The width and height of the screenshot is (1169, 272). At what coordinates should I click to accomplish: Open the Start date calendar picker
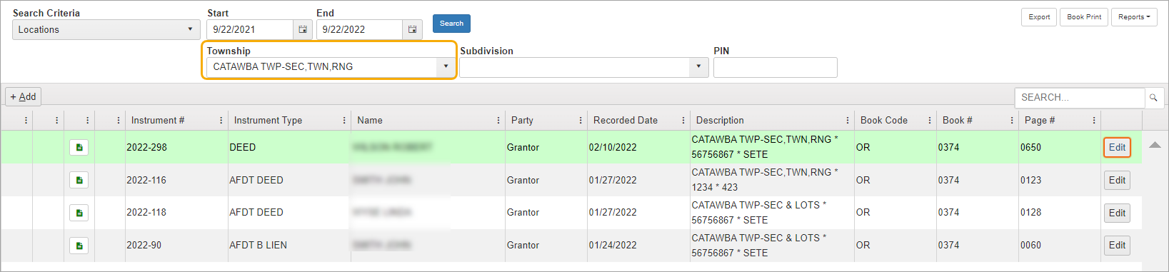[x=303, y=29]
